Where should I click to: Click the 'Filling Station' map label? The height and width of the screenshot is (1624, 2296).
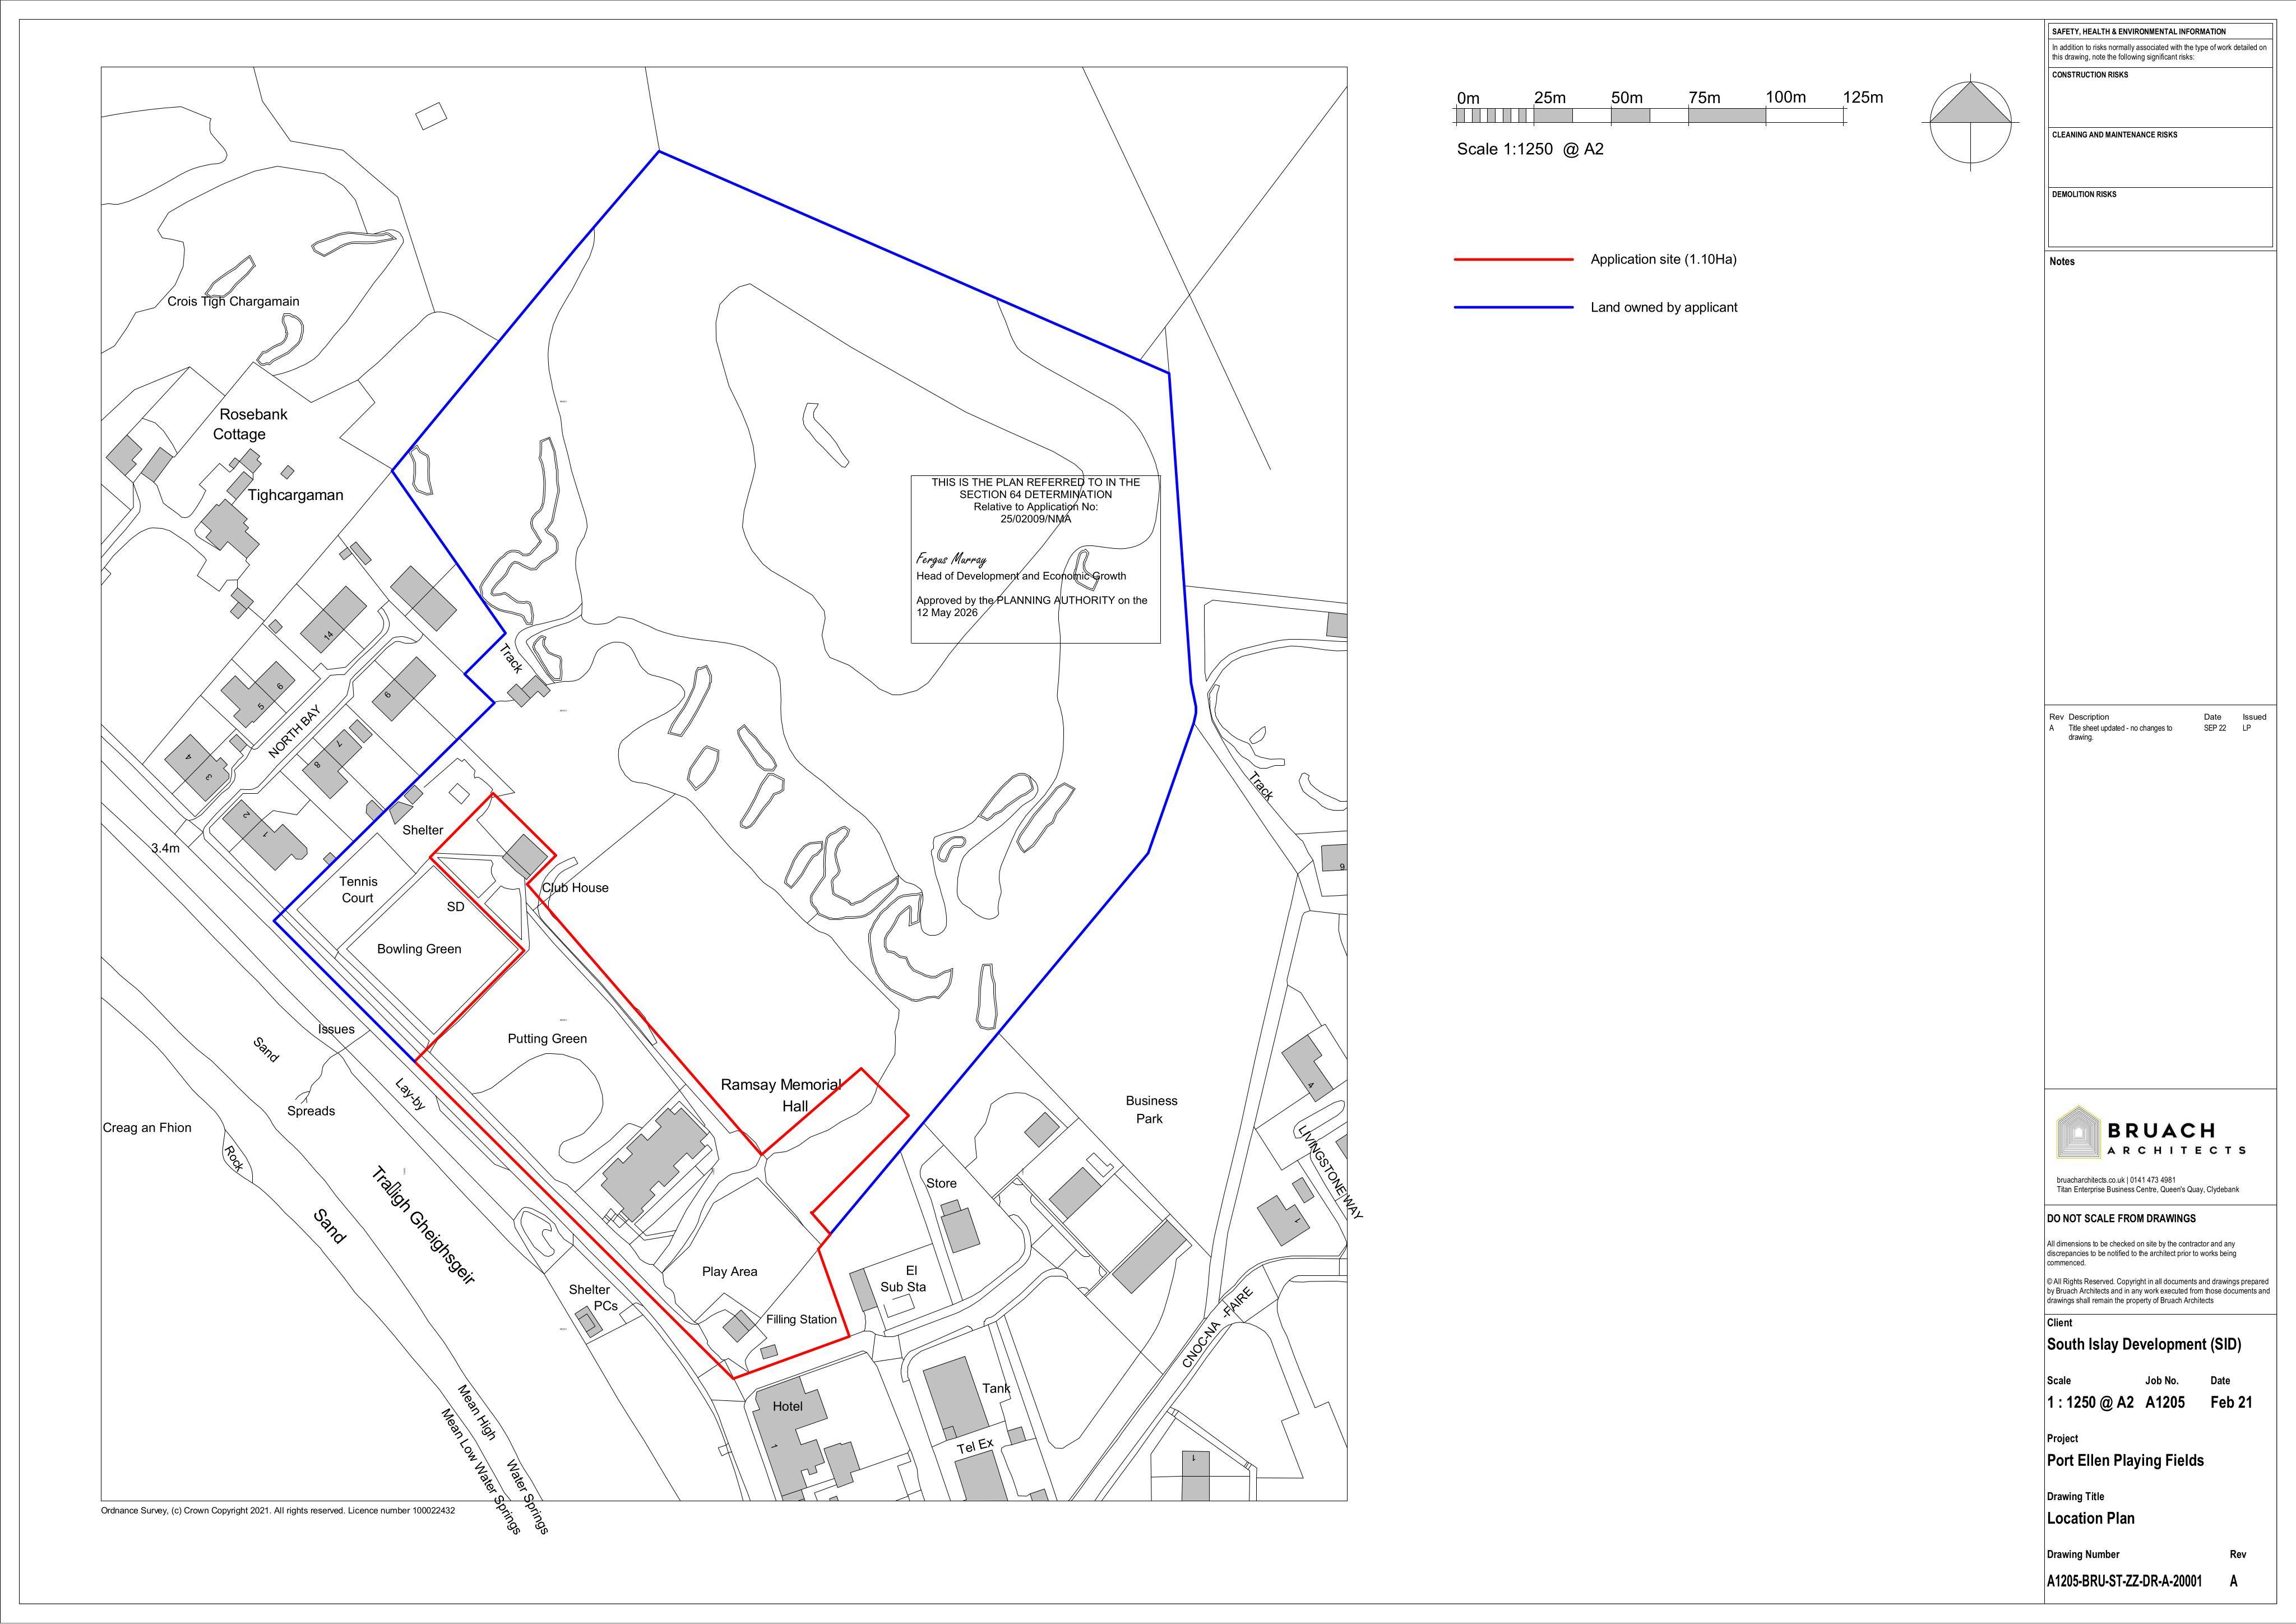(801, 1320)
